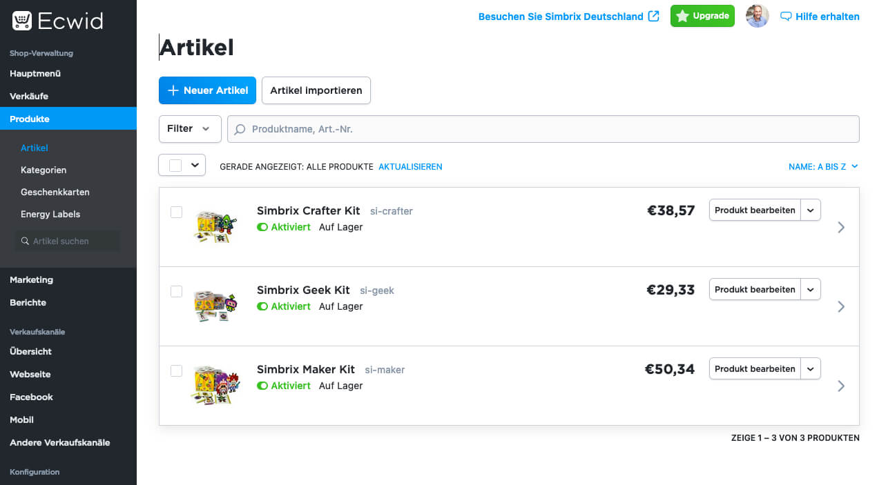Open Simbrix Maker Kit details arrow
Viewport: 877px width, 485px height.
[840, 386]
